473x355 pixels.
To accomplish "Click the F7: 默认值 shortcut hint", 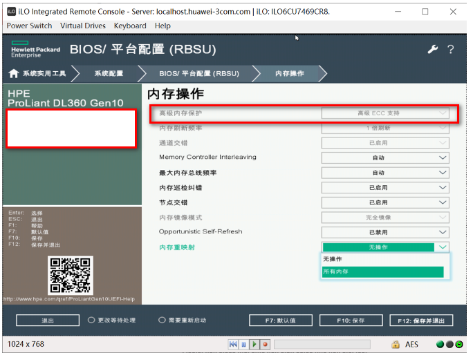I will (28, 232).
